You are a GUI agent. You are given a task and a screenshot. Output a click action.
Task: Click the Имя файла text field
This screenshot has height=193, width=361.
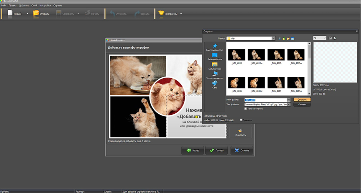(266, 100)
